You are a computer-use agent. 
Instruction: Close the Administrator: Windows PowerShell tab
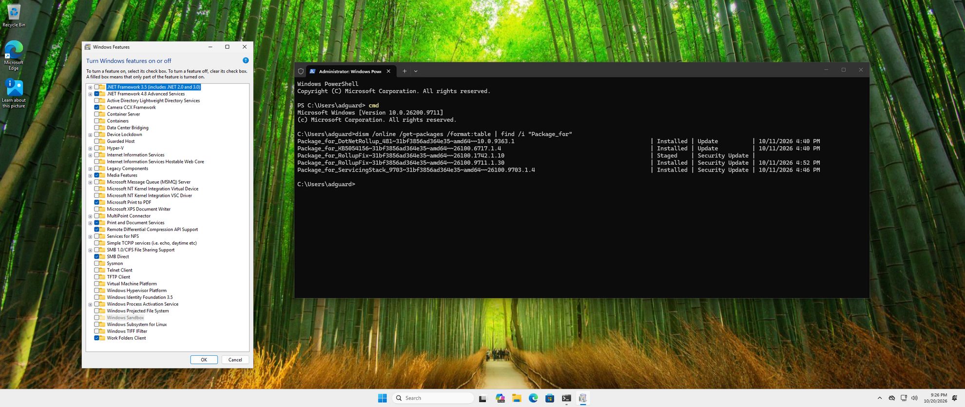click(x=388, y=71)
